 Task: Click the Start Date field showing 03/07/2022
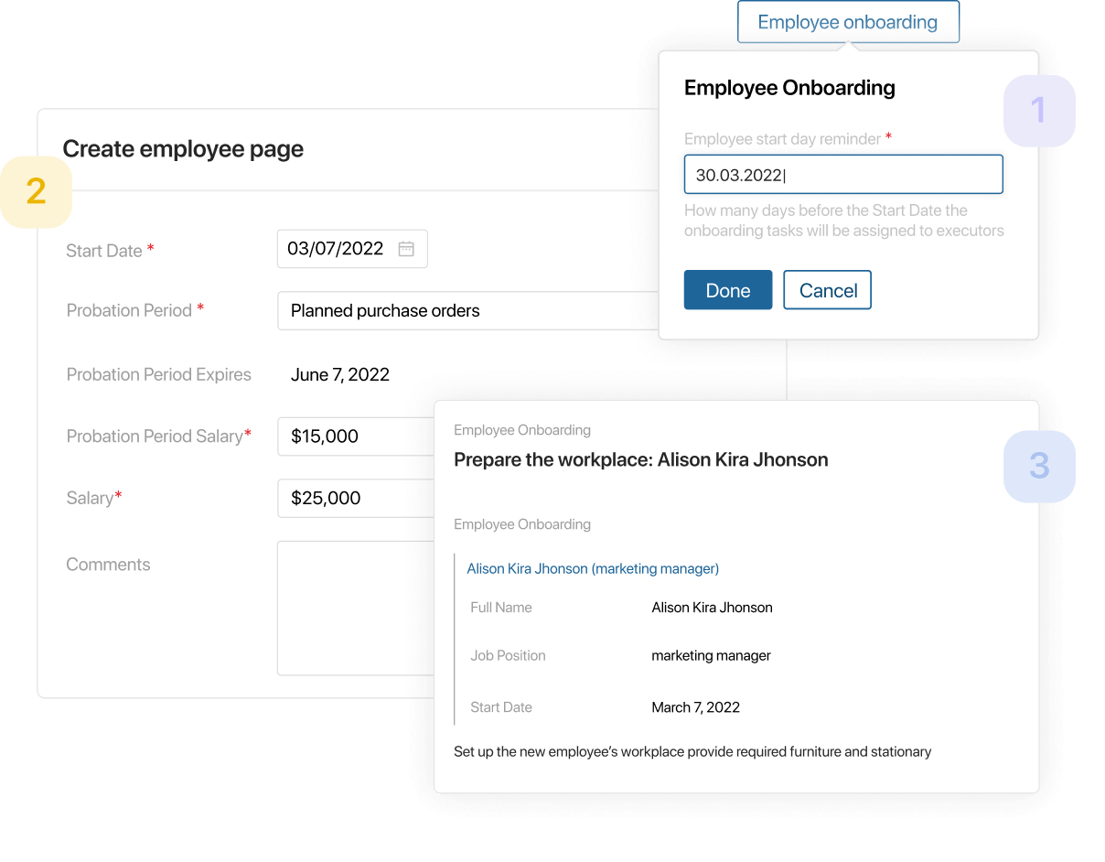pyautogui.click(x=352, y=249)
